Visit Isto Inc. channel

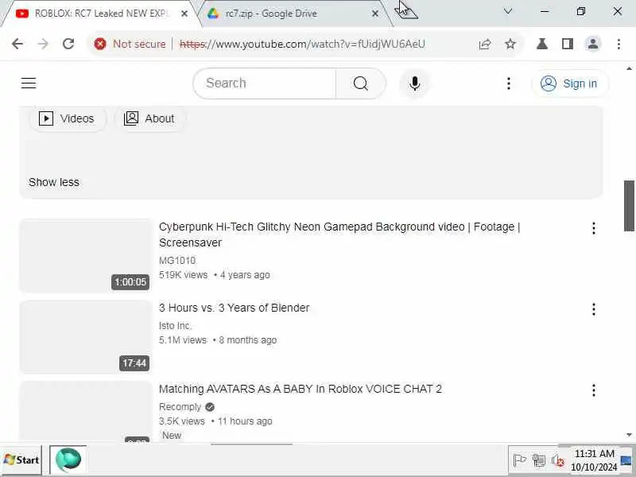175,326
